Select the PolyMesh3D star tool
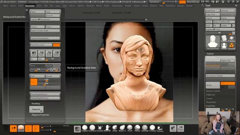The width and height of the screenshot is (240, 135). [232, 39]
